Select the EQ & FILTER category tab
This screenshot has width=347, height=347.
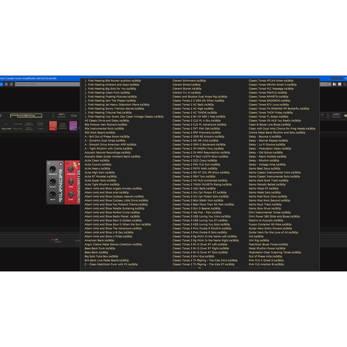pos(6,129)
